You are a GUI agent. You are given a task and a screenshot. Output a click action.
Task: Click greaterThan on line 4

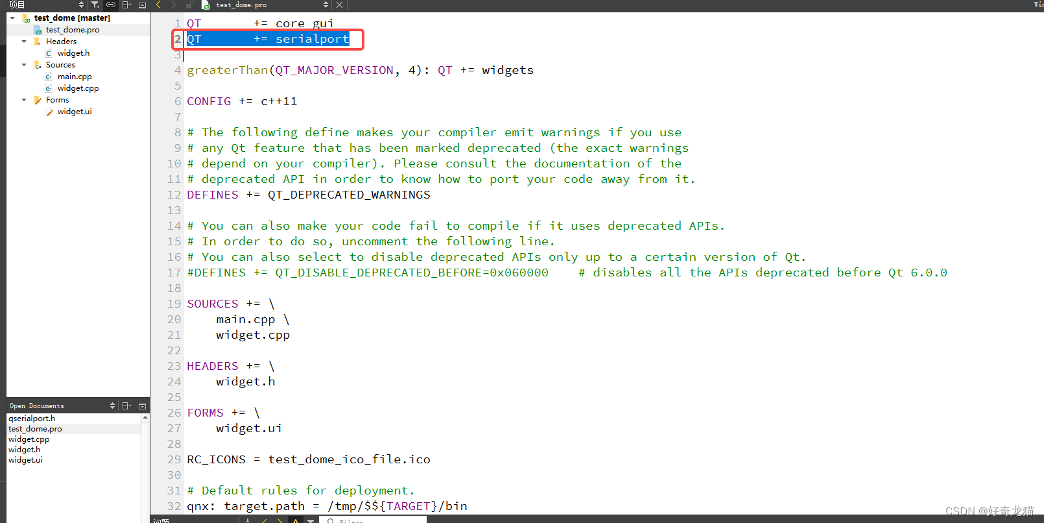[228, 70]
